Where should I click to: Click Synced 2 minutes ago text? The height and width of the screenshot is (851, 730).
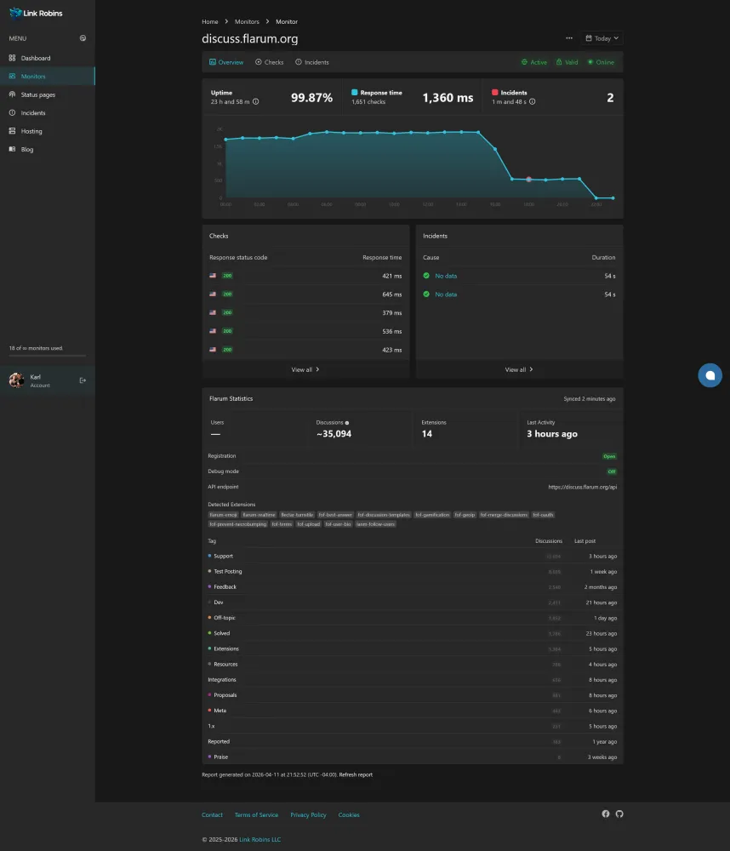click(x=589, y=399)
